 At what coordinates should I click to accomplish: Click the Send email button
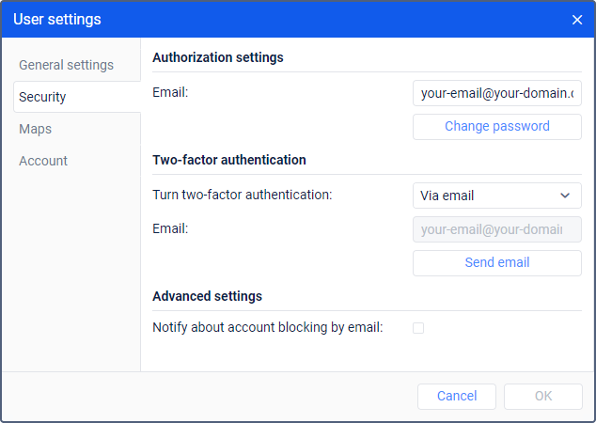pyautogui.click(x=496, y=262)
